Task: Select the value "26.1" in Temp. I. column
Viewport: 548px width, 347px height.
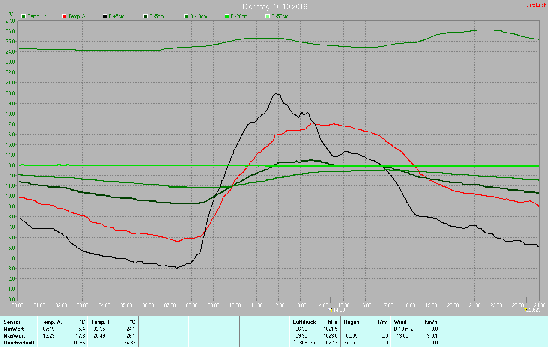Action: (x=131, y=336)
